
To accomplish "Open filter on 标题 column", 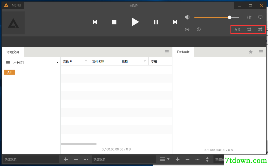I will [145, 61].
